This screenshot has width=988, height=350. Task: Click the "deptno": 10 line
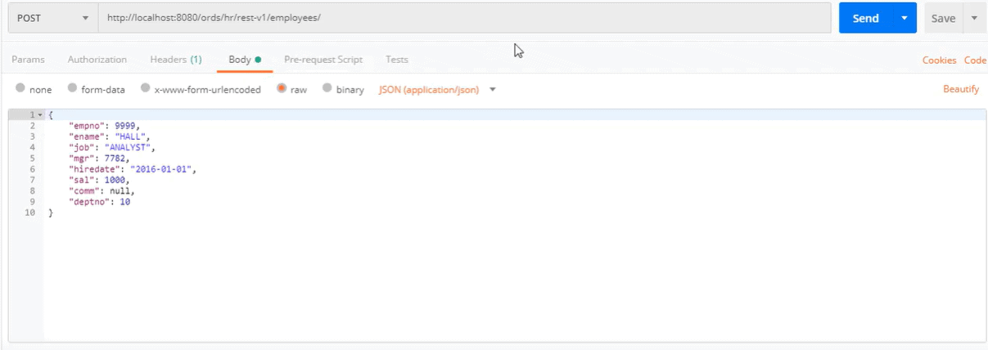(x=100, y=201)
